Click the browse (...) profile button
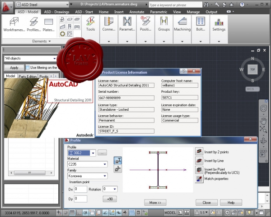The height and width of the screenshot is (217, 271). click(x=102, y=153)
